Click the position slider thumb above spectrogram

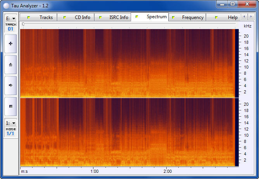coord(23,24)
